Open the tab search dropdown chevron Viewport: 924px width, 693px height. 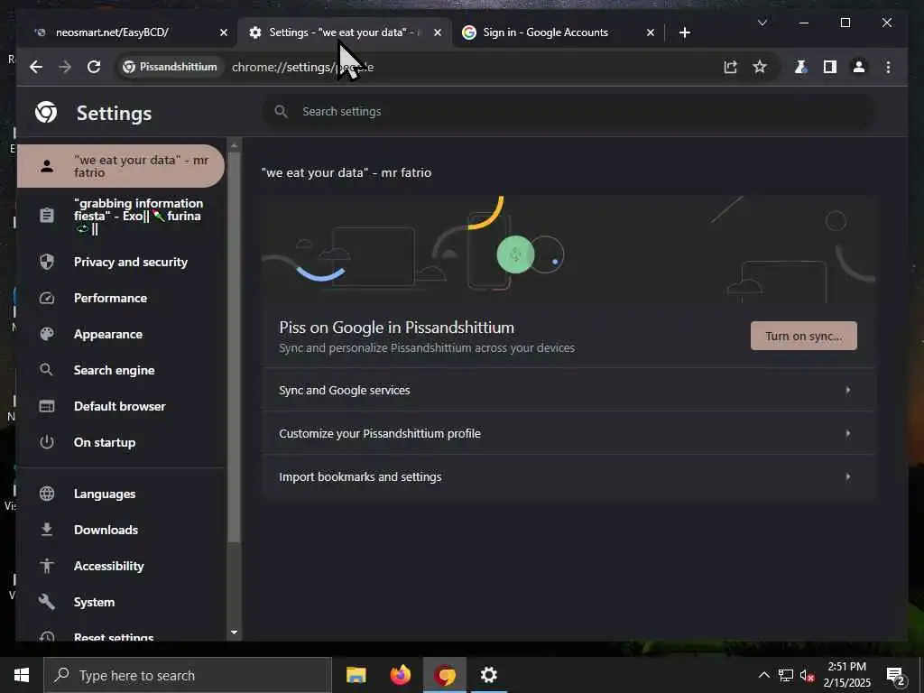762,23
